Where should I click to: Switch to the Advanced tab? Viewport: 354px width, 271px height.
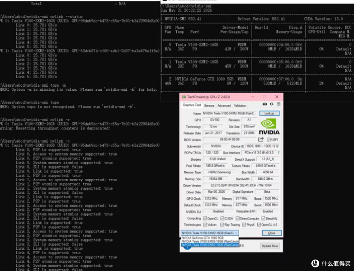click(224, 105)
